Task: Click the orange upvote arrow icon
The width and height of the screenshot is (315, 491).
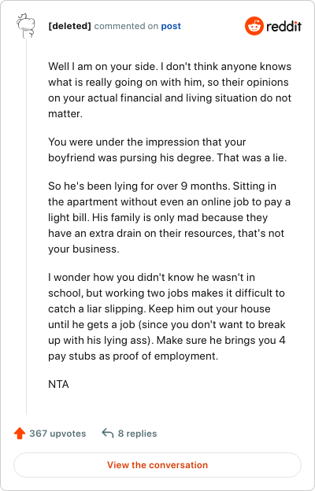Action: [20, 434]
